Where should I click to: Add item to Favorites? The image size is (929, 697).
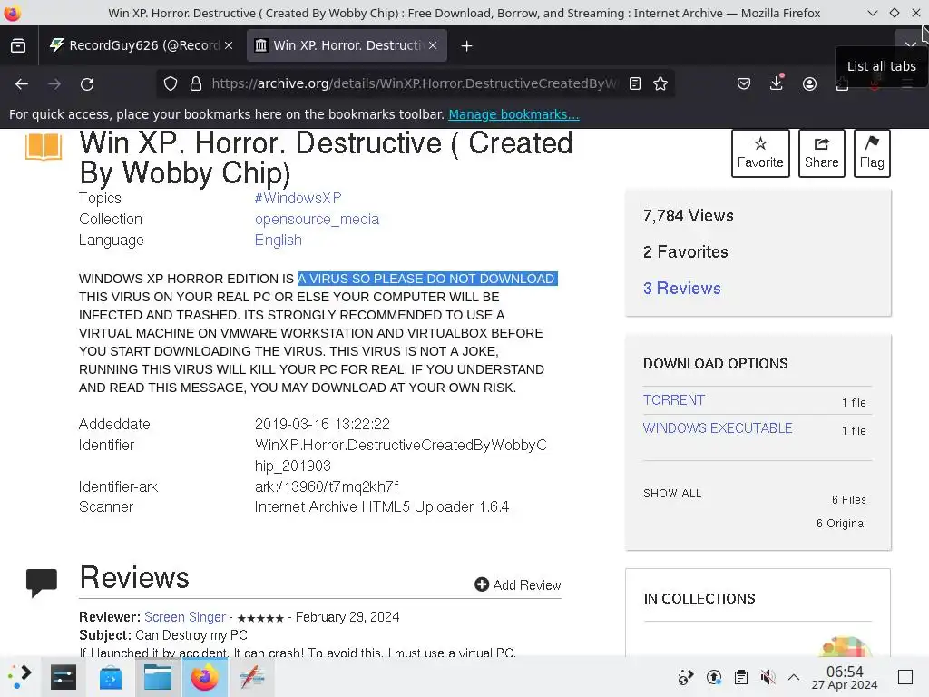760,152
